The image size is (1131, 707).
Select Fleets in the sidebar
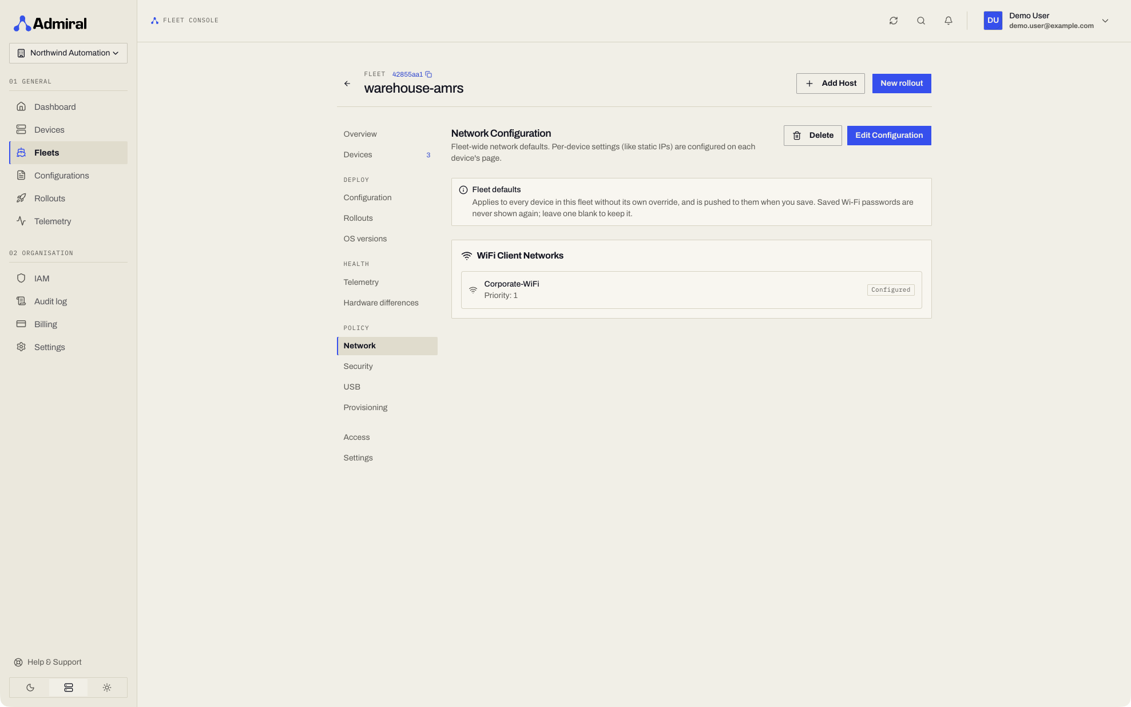[69, 153]
